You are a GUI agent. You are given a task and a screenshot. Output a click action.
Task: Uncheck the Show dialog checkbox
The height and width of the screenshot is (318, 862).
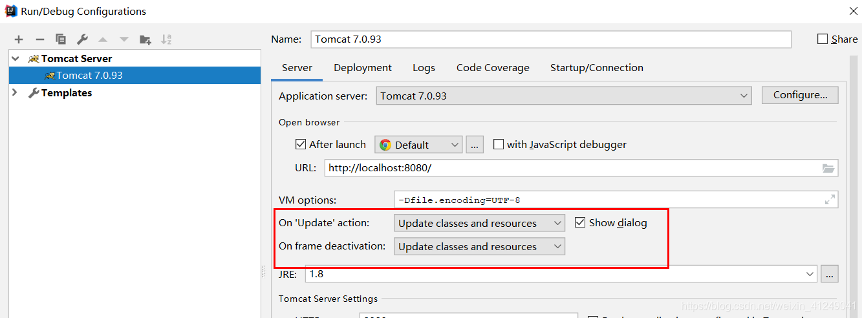tap(580, 222)
